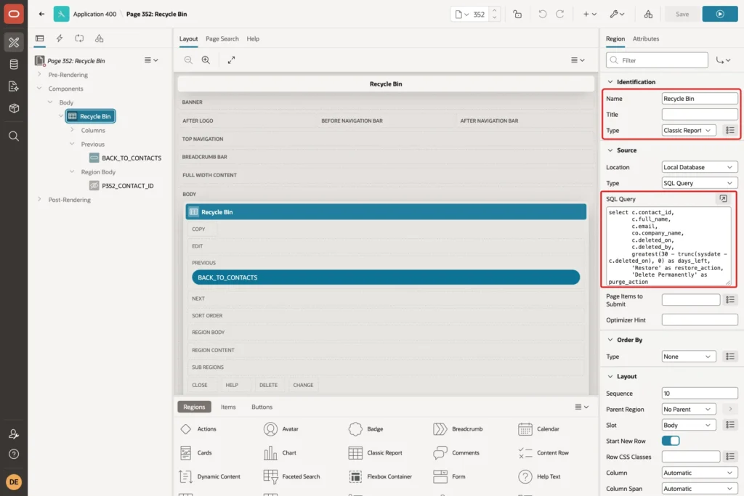Open Page Items to Submit picker
Screen dimensions: 744x496
tap(730, 300)
